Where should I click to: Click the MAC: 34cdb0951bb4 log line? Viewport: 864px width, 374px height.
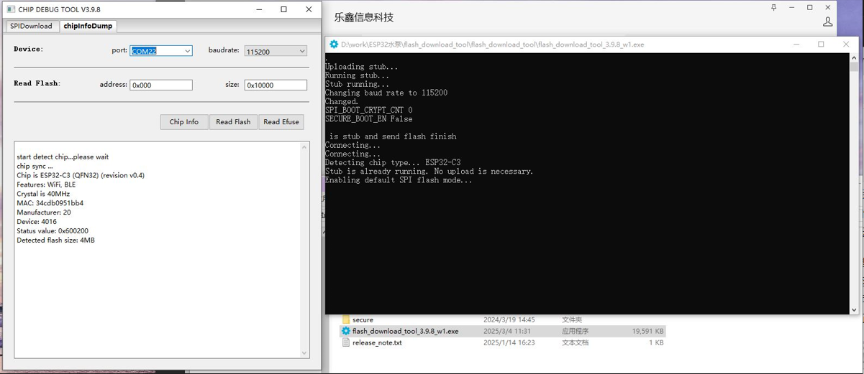(x=50, y=203)
